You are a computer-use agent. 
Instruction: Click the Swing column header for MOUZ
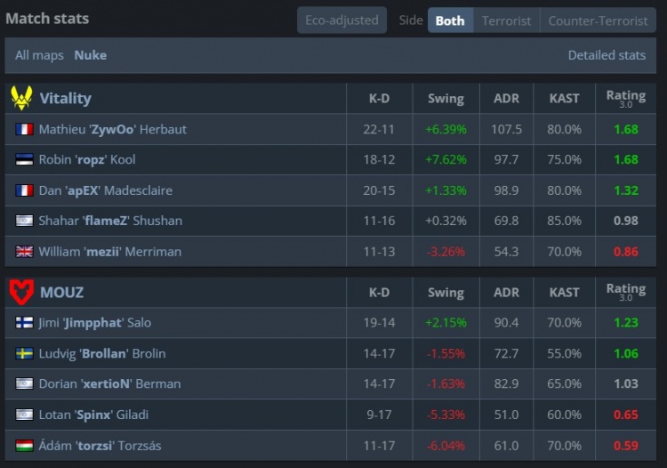click(446, 292)
